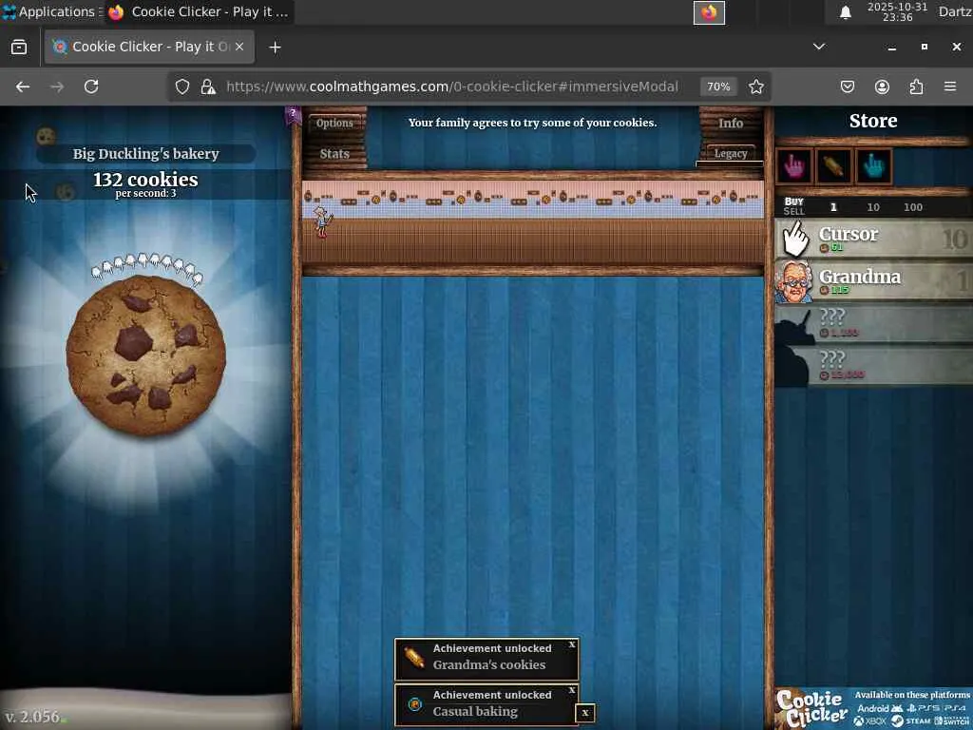Click the 132 cookies counter

pyautogui.click(x=145, y=180)
